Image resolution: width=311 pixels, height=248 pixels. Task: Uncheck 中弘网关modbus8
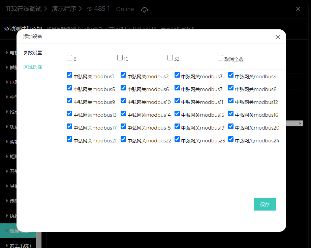(x=231, y=88)
